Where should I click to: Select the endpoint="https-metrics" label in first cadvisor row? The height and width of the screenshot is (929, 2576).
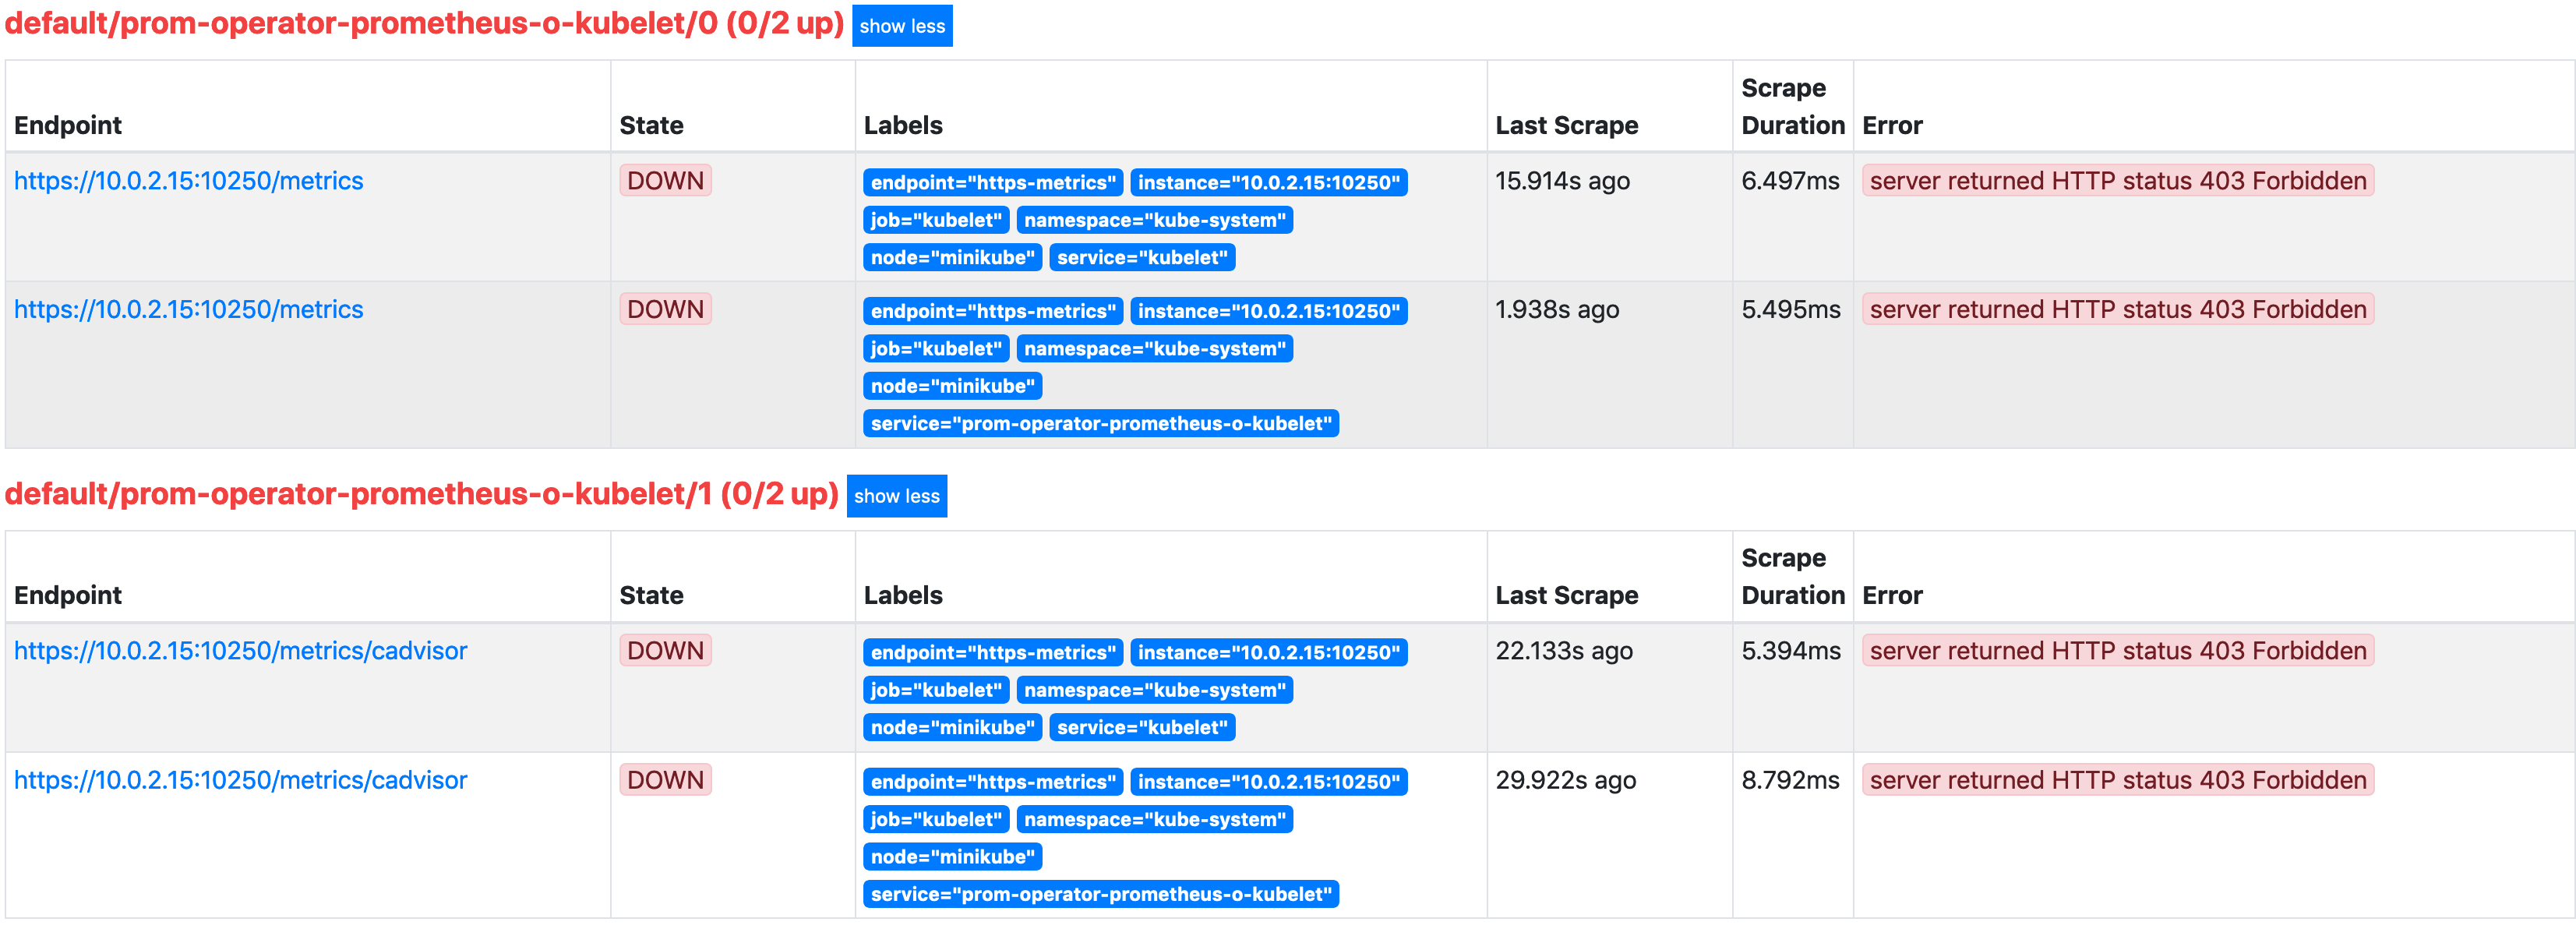click(x=992, y=652)
